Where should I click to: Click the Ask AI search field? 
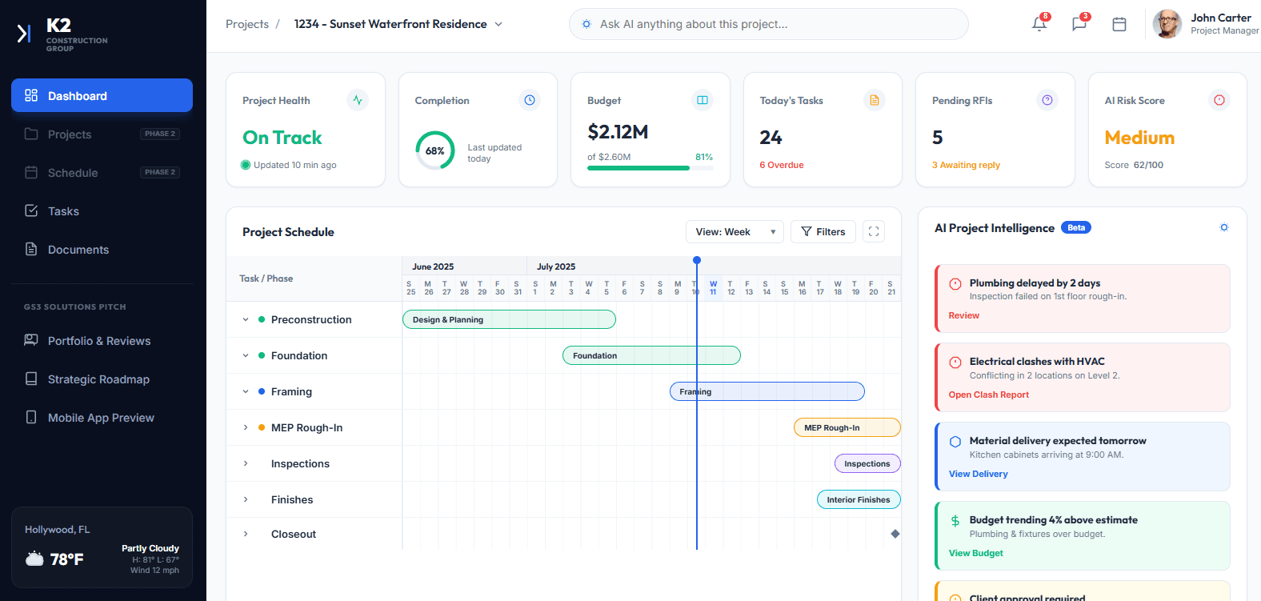769,24
